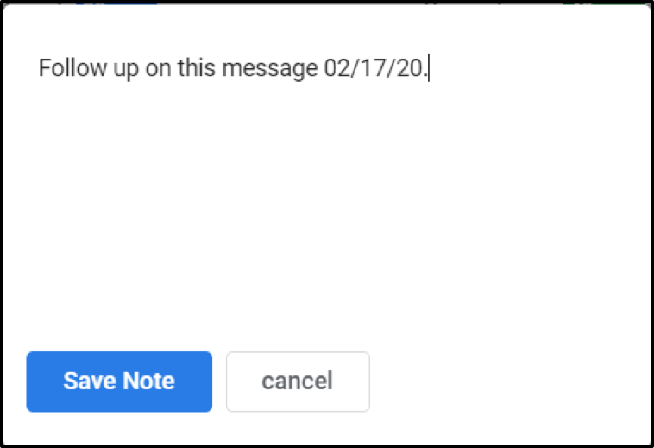Image resolution: width=654 pixels, height=448 pixels.
Task: Click the word "on" in the note
Action: (x=157, y=69)
